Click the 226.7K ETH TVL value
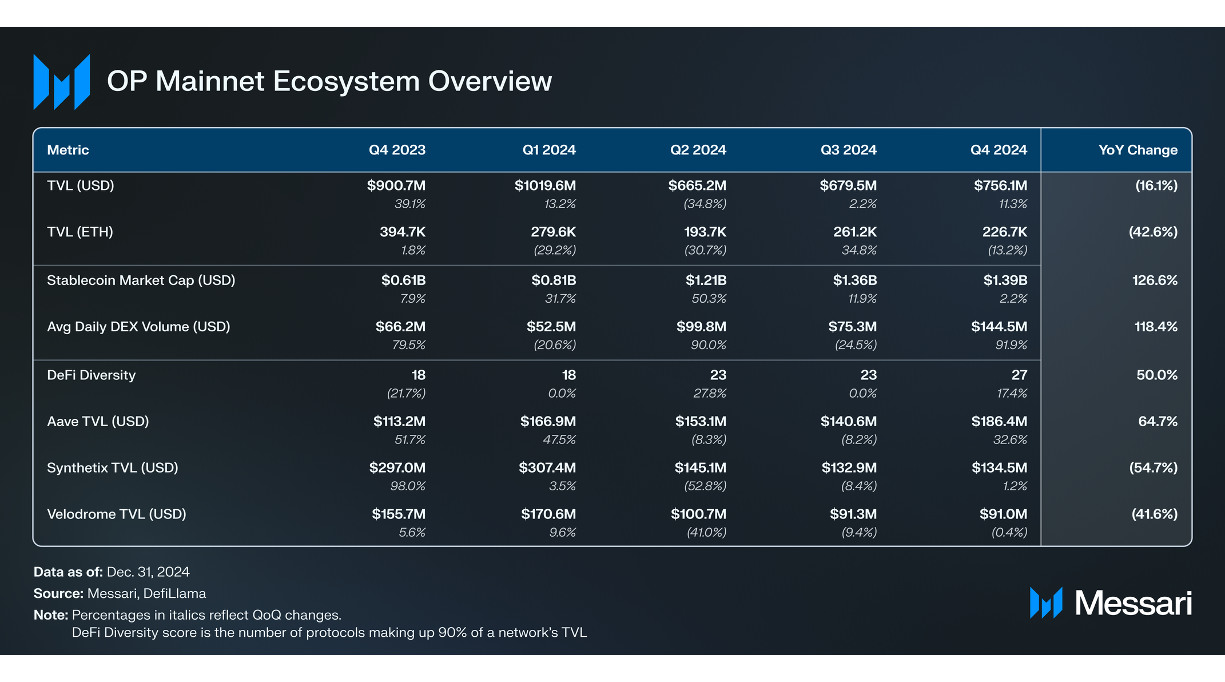Screen dimensions: 1225x682 pyautogui.click(x=1005, y=232)
